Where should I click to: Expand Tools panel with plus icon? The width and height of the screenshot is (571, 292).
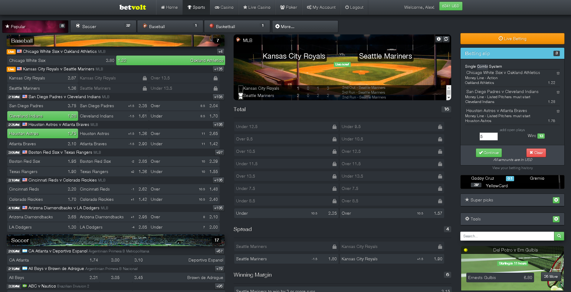[x=556, y=219]
